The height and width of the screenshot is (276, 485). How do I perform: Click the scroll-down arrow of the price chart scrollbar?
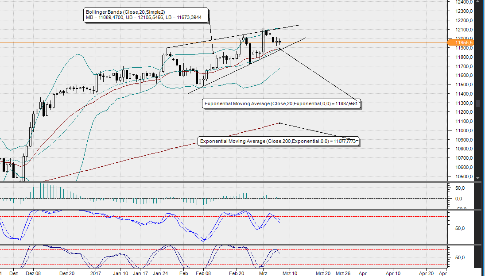point(477,178)
